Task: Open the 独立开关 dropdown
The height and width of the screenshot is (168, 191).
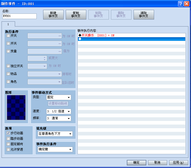Action: coord(37,66)
